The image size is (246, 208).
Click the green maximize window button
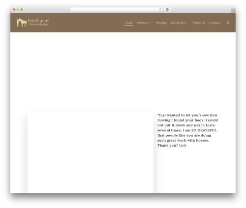pyautogui.click(x=22, y=10)
